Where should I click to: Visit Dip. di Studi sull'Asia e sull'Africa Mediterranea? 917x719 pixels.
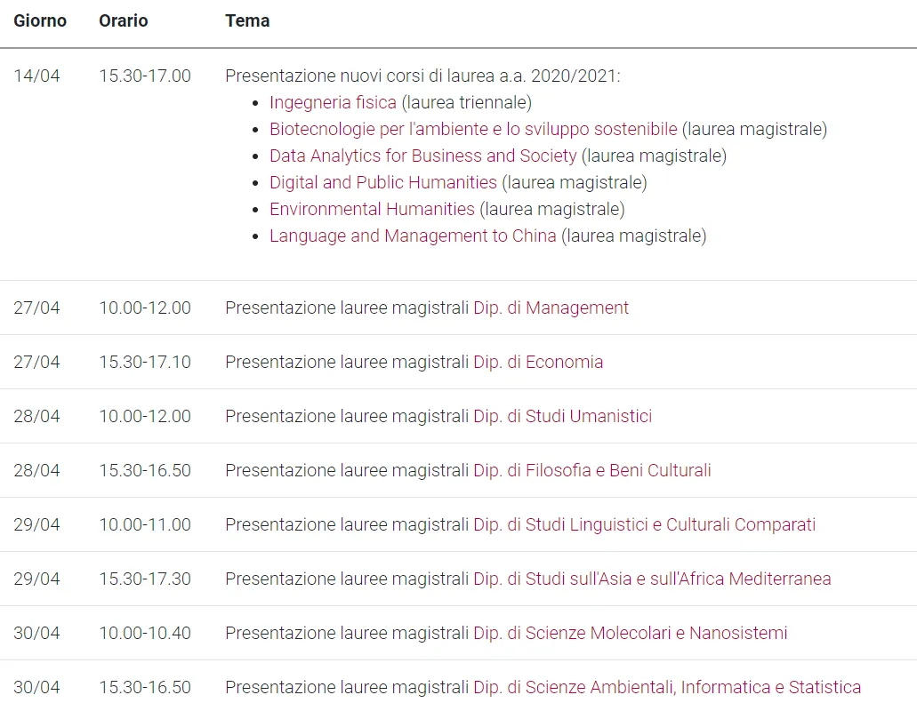(652, 579)
